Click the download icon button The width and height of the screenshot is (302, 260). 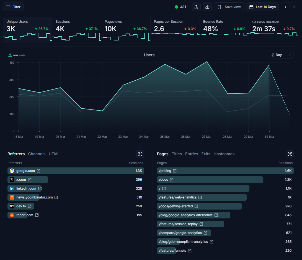click(x=207, y=7)
